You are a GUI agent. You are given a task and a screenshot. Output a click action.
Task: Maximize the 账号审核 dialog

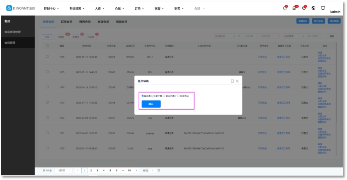[x=232, y=81]
